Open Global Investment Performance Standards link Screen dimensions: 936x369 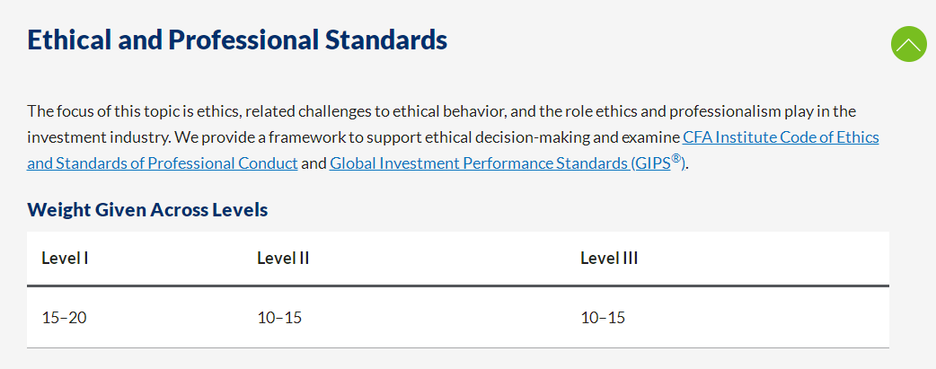[x=508, y=163]
